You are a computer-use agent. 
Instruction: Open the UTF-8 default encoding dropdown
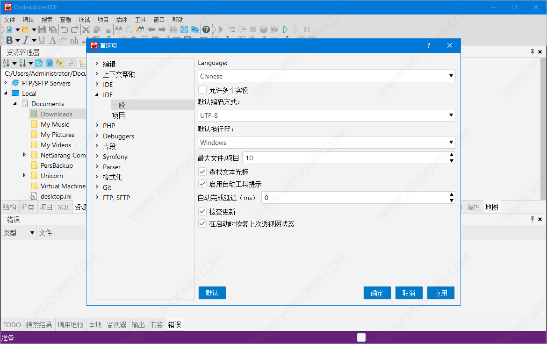[x=326, y=115]
